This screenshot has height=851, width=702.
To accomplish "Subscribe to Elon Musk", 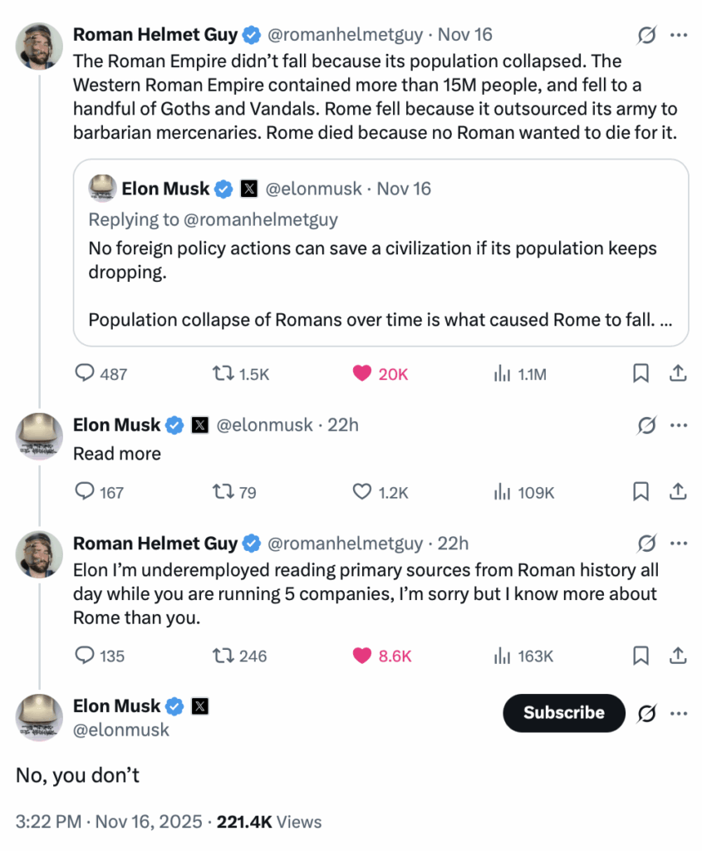I will click(563, 713).
